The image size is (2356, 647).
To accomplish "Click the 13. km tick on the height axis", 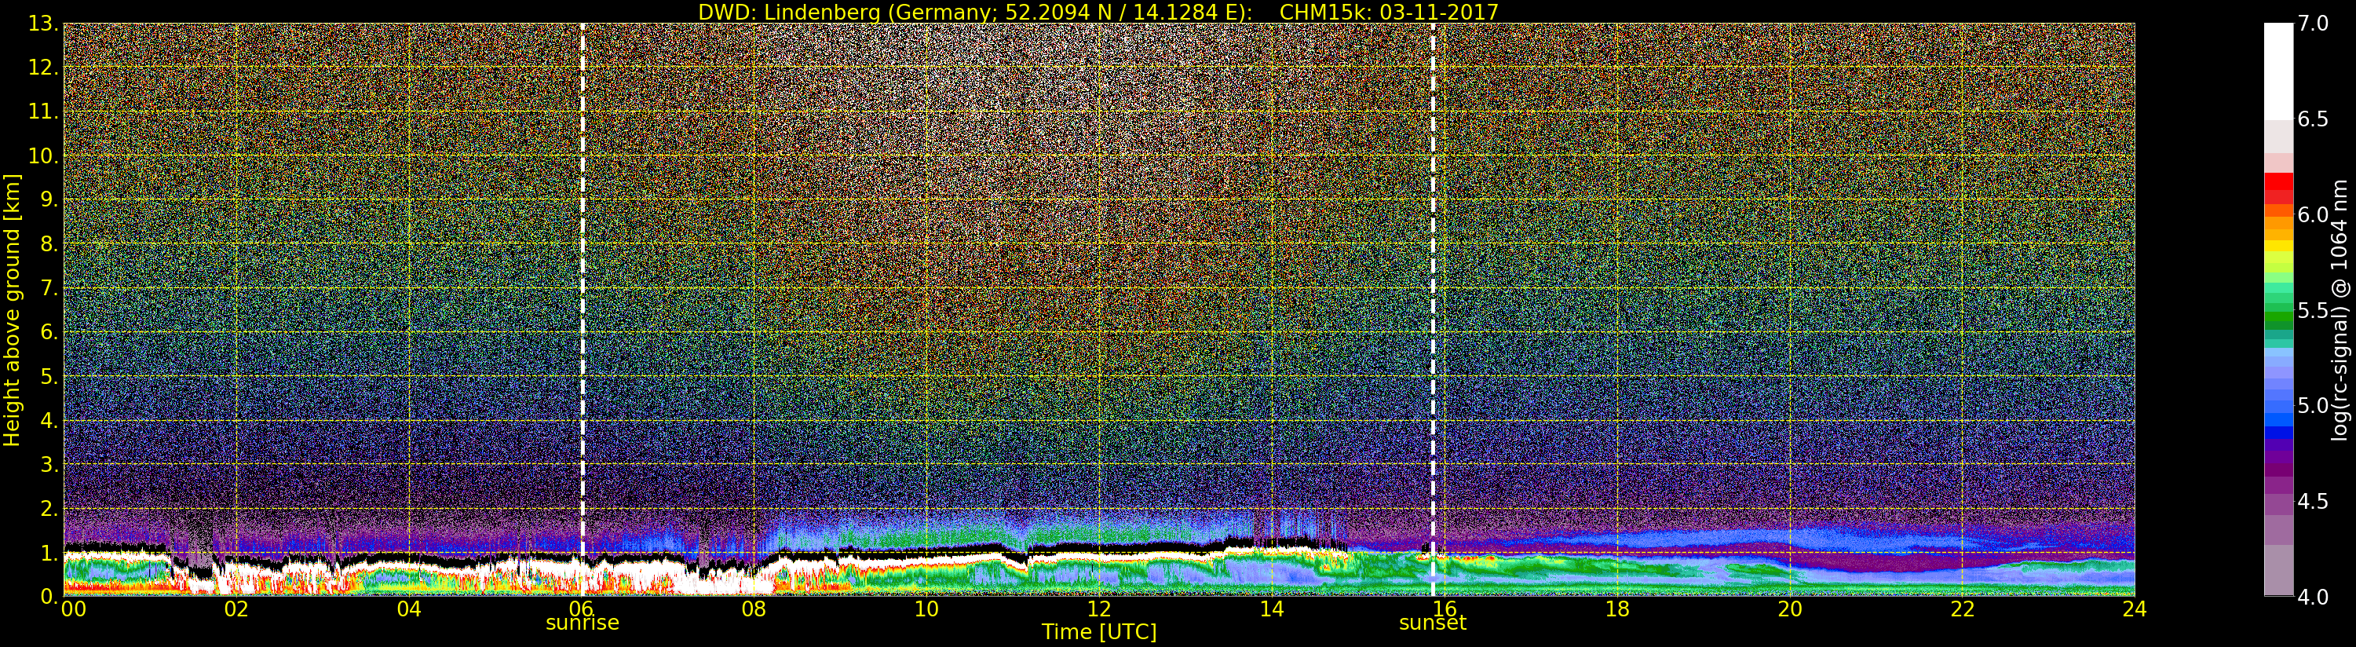I will 42,24.
